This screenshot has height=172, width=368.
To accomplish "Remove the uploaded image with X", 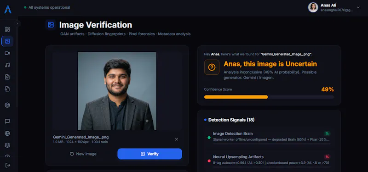I will pos(177,139).
